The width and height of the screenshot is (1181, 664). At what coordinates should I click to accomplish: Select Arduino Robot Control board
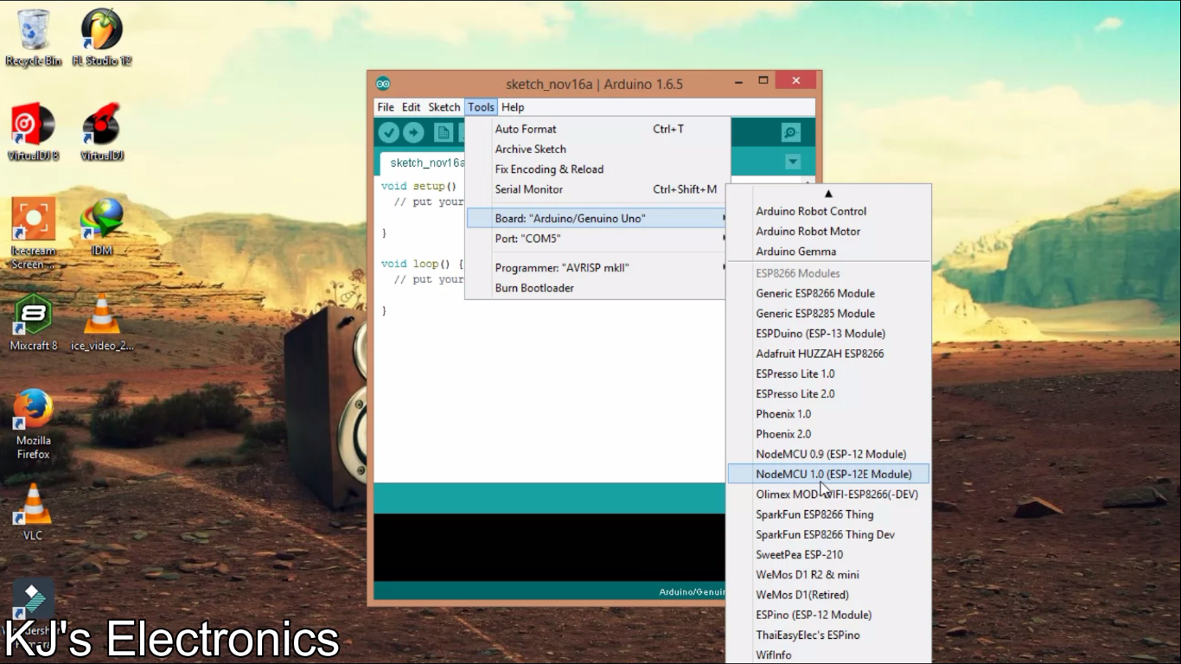click(x=829, y=211)
